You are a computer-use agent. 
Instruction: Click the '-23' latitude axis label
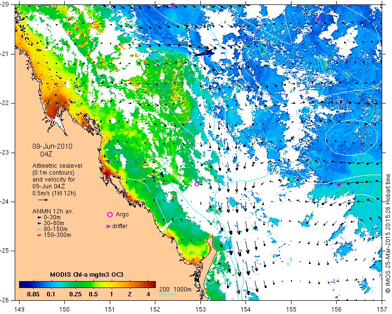pyautogui.click(x=5, y=153)
